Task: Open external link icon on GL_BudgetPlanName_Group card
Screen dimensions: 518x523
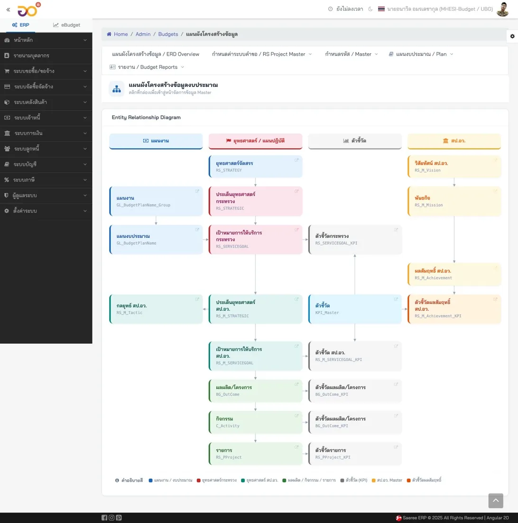Action: (197, 191)
